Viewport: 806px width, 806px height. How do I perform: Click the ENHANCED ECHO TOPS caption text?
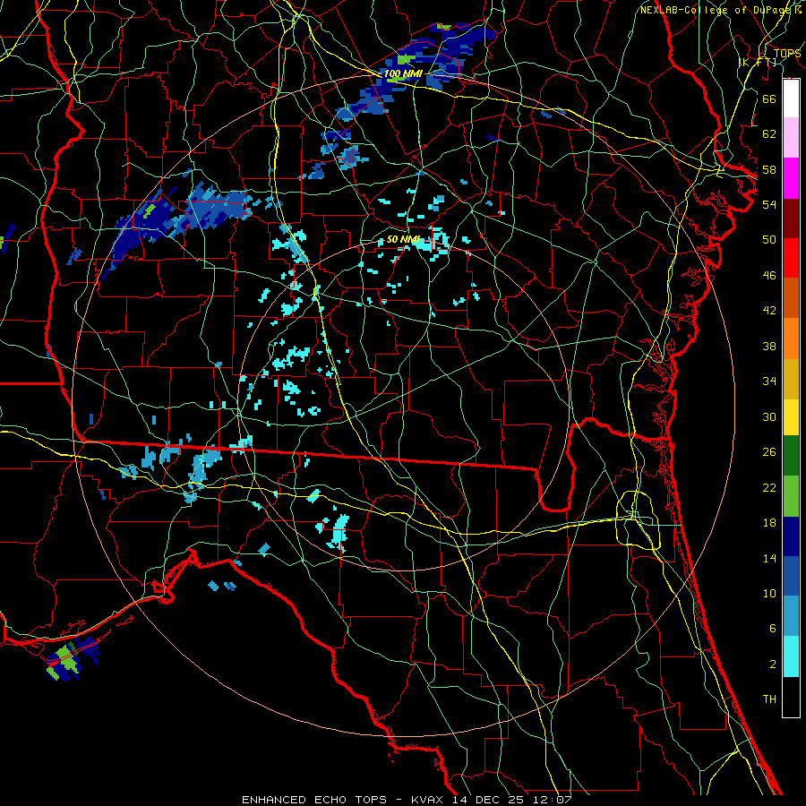point(314,800)
